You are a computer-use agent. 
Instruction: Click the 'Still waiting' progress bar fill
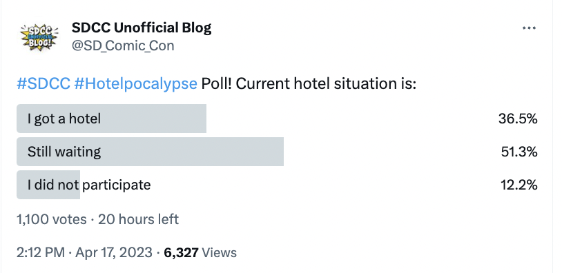151,152
